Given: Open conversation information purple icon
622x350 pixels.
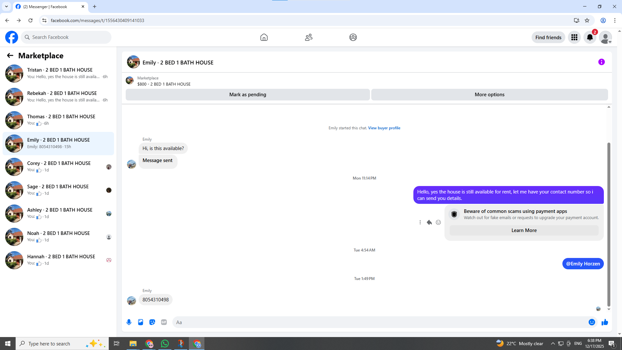Looking at the screenshot, I should tap(601, 62).
